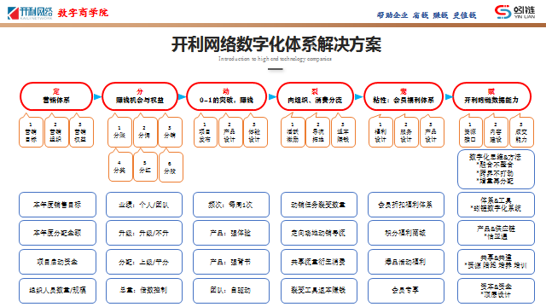Select the 会员专享 box
This screenshot has width=546, height=307.
(406, 290)
